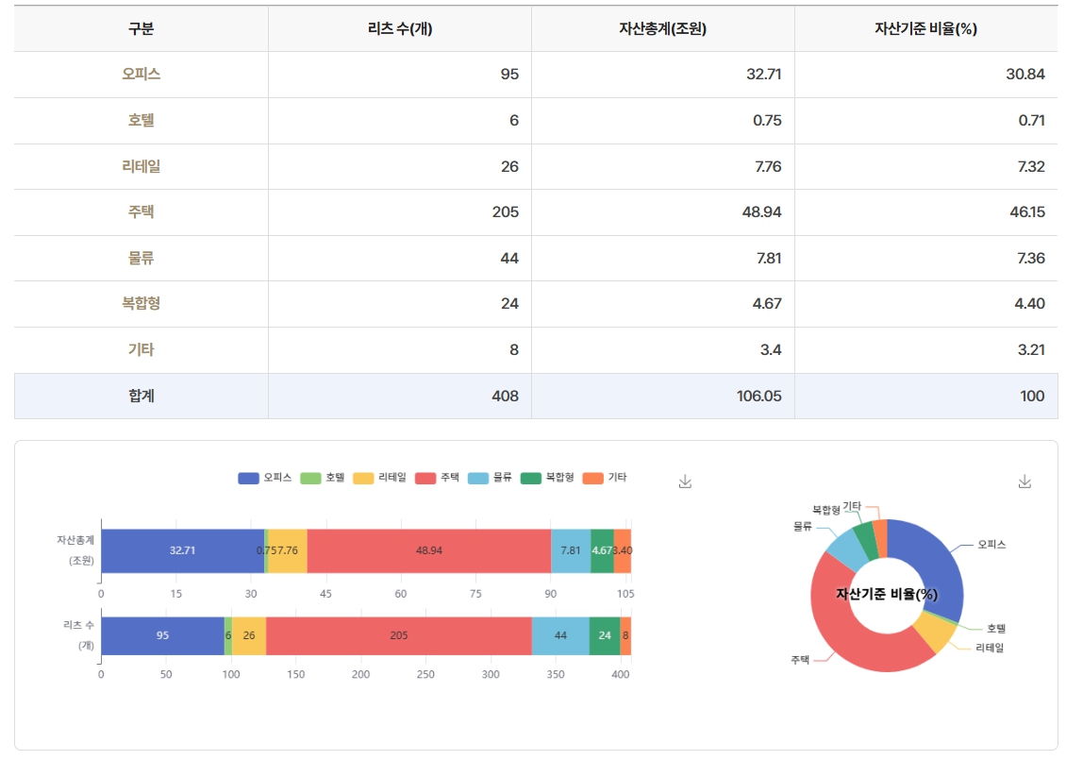Download the bar chart image
The height and width of the screenshot is (760, 1066).
[x=685, y=481]
